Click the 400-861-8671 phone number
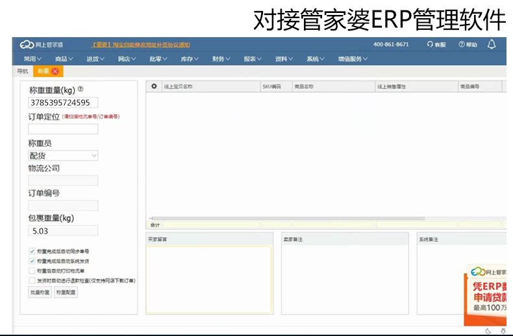This screenshot has height=336, width=513. 391,45
